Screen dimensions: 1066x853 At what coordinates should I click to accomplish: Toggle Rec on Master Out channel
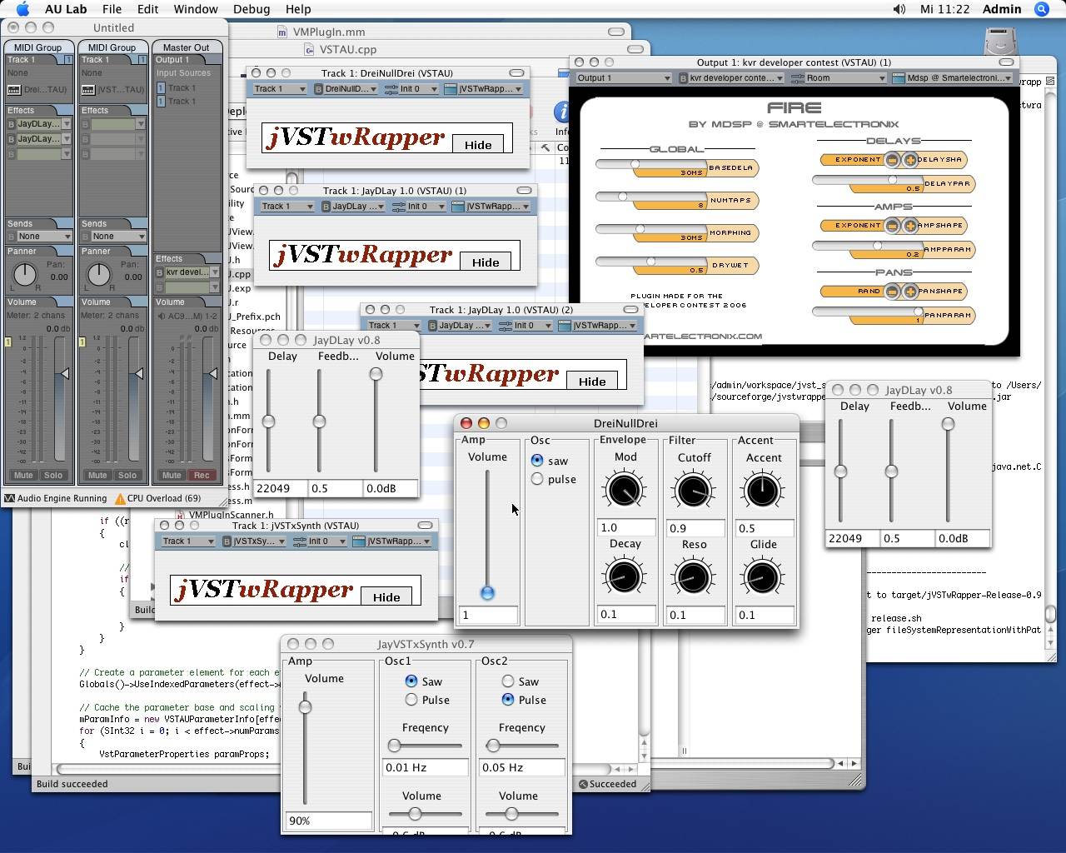(x=201, y=475)
